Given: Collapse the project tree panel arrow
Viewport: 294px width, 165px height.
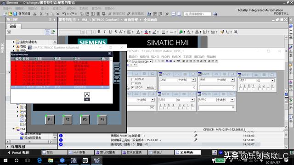Looking at the screenshot, I should [54, 20].
